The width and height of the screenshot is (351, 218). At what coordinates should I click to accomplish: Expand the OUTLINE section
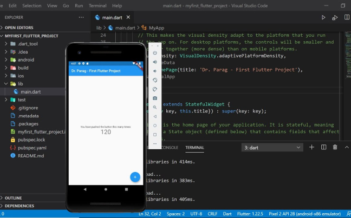pyautogui.click(x=14, y=198)
